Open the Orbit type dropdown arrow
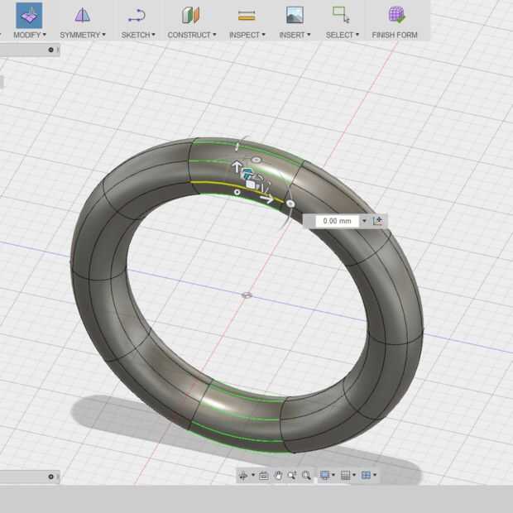 pyautogui.click(x=253, y=475)
